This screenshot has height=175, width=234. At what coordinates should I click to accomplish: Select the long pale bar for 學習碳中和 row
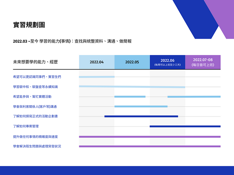click(132, 87)
